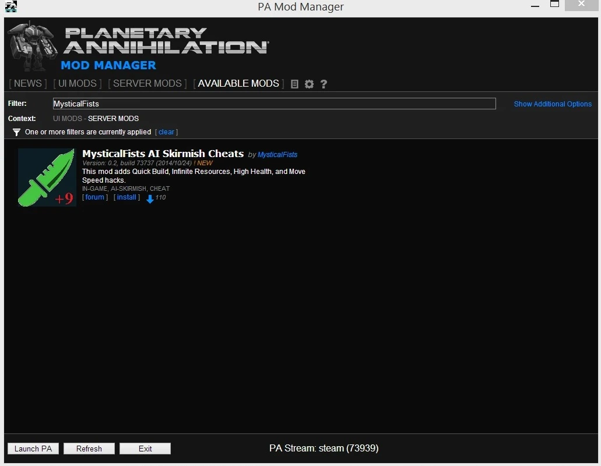The image size is (601, 466).
Task: Expand Show Additional Options
Action: (x=553, y=104)
